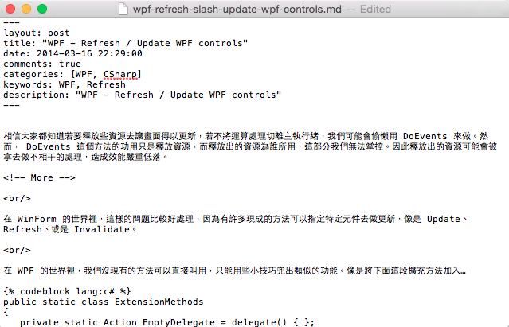Click the EmptyDelegate declaration line
The image size is (509, 327).
[x=166, y=322]
